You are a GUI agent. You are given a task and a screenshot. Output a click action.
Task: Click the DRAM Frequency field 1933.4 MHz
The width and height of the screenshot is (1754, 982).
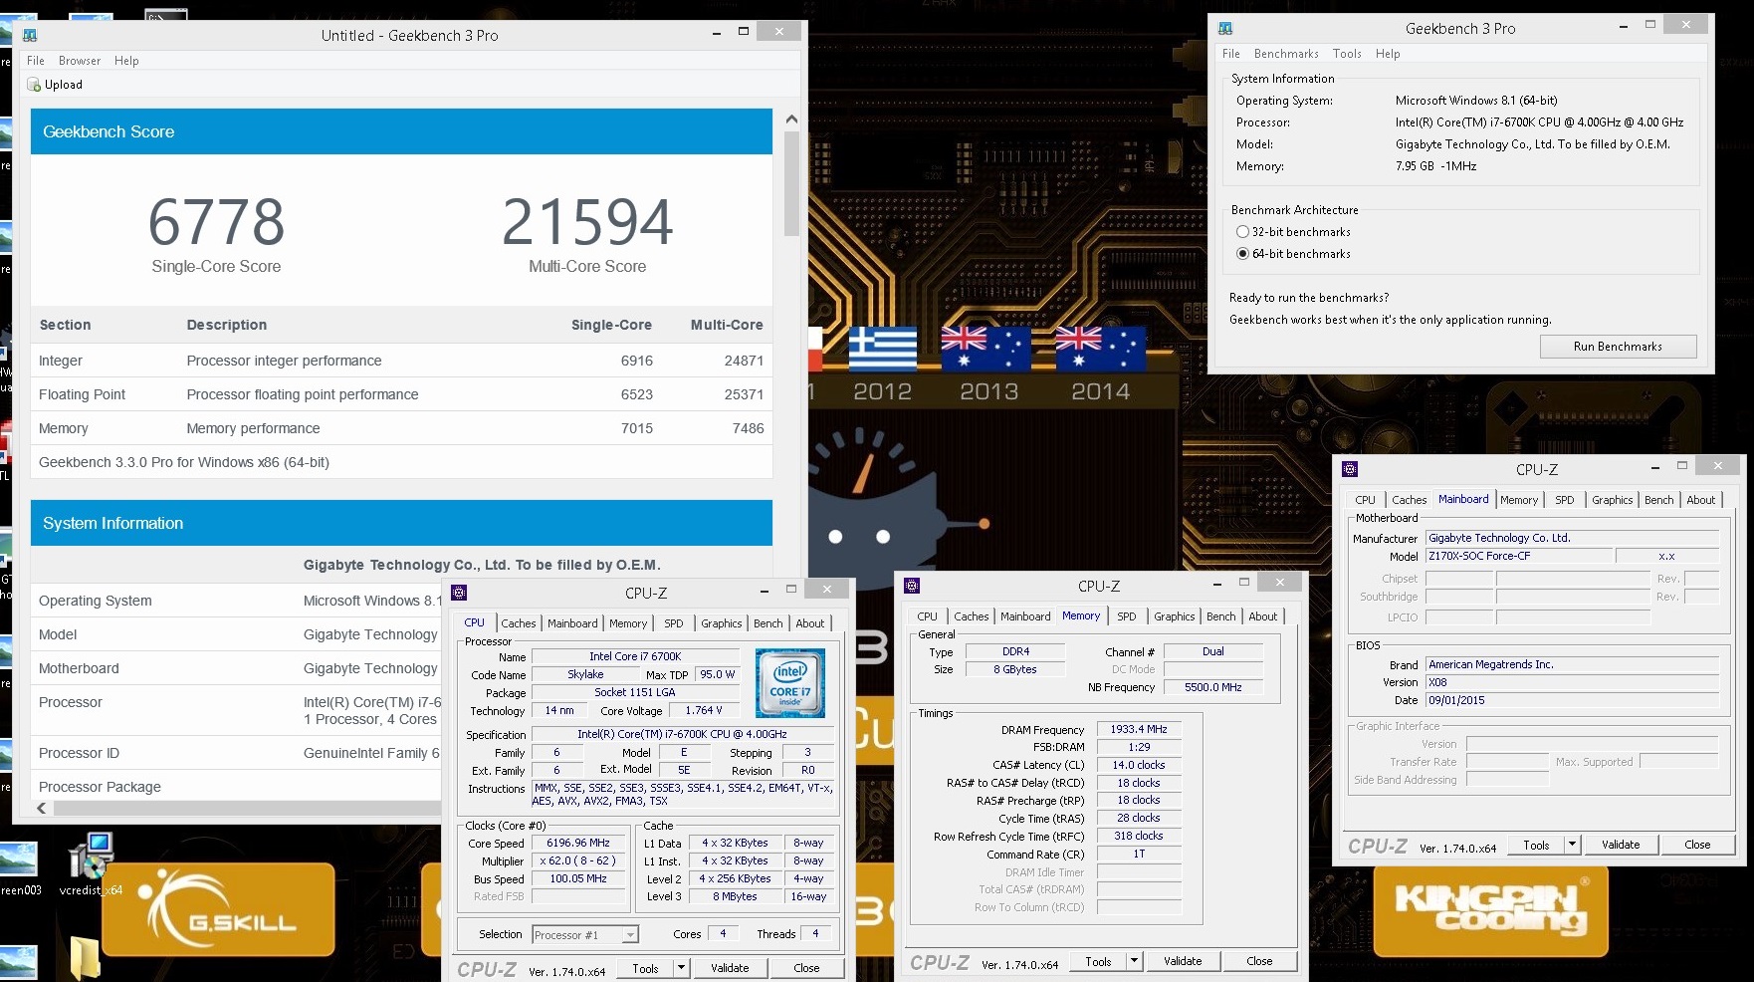(1139, 729)
